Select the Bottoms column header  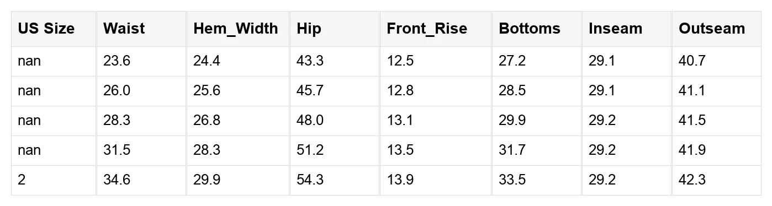point(537,29)
